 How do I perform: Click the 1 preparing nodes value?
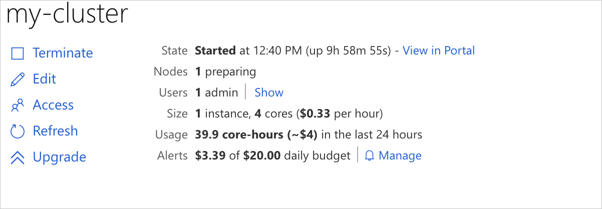[225, 71]
